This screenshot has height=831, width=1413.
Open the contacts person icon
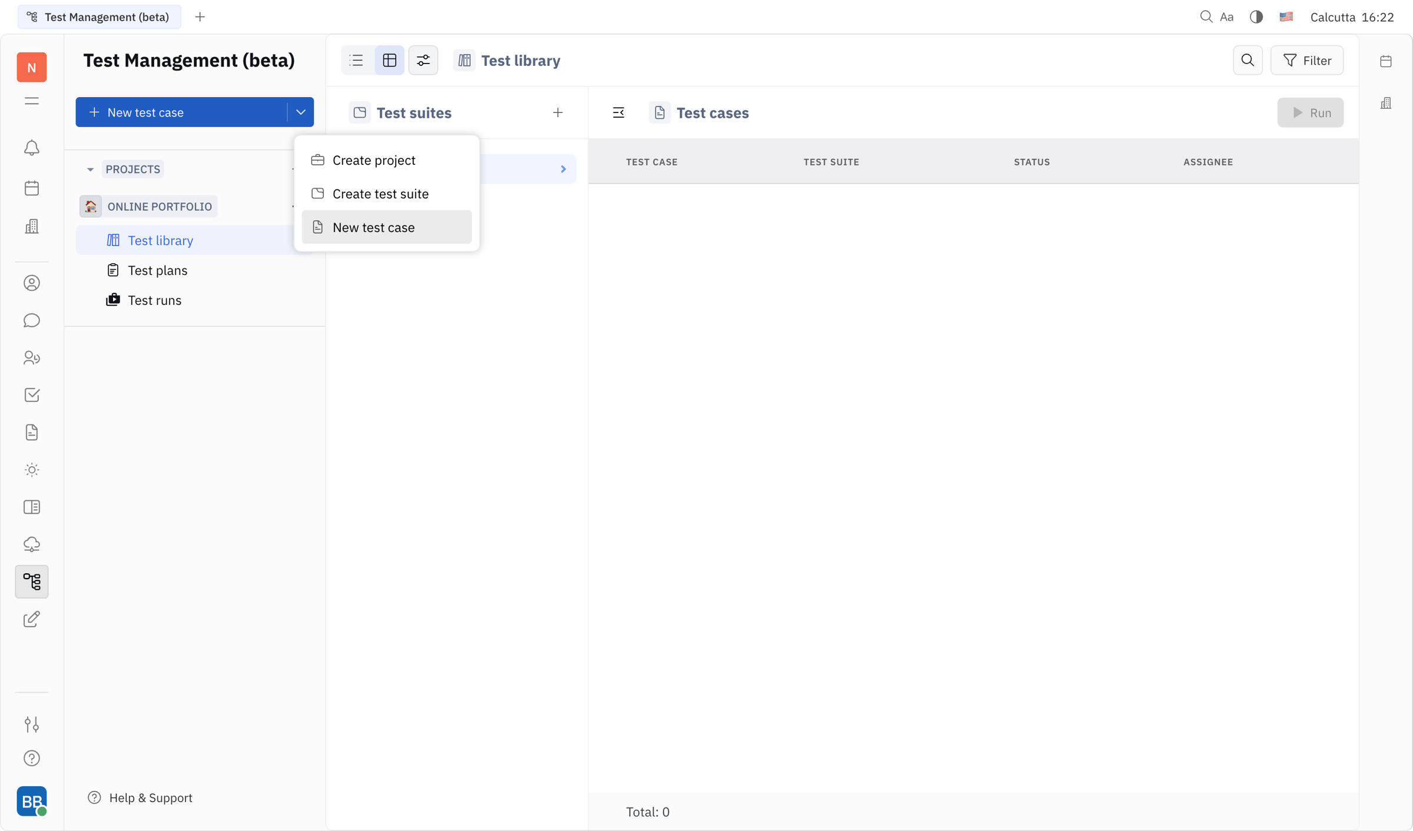(x=32, y=283)
